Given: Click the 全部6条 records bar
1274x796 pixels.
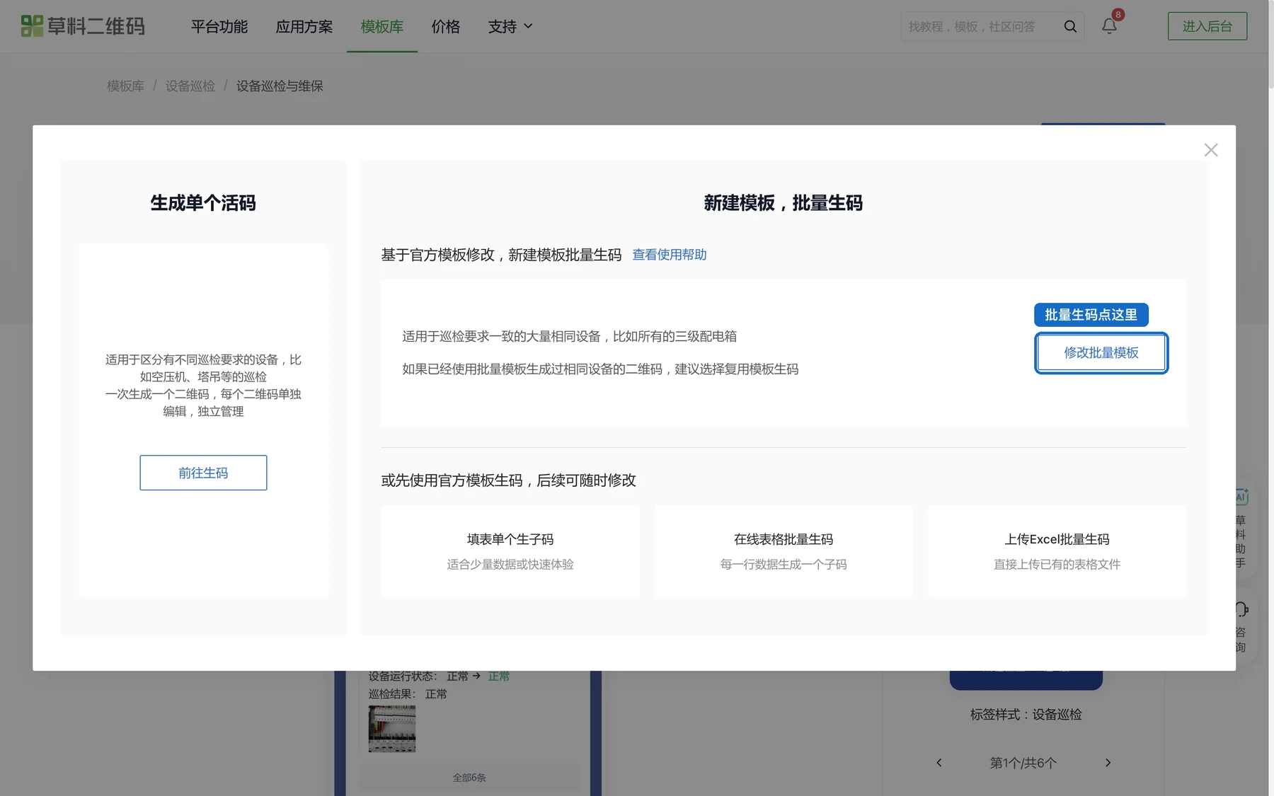Looking at the screenshot, I should tap(469, 778).
